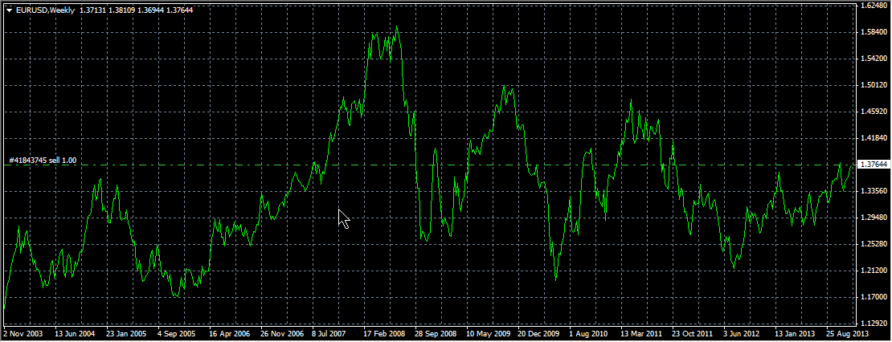The width and height of the screenshot is (892, 342).
Task: Select 23 Jan 2005 on the time axis
Action: click(x=126, y=333)
